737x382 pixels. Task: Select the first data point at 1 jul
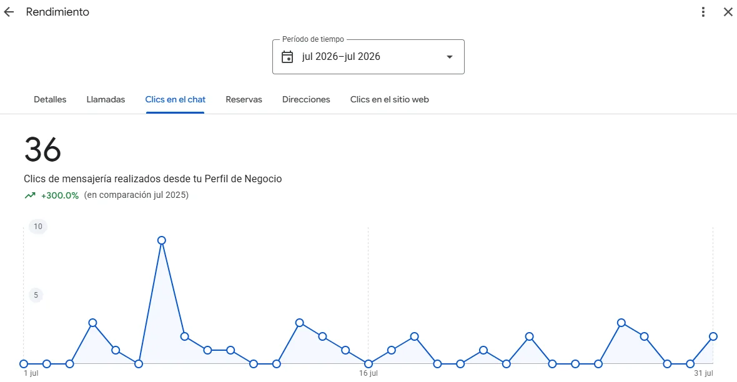coord(24,364)
